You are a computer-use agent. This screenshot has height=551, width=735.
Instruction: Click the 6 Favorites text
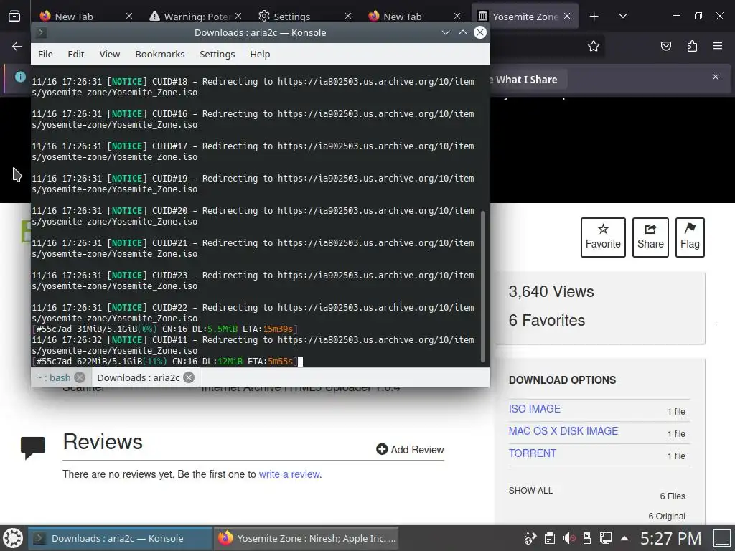click(x=546, y=320)
